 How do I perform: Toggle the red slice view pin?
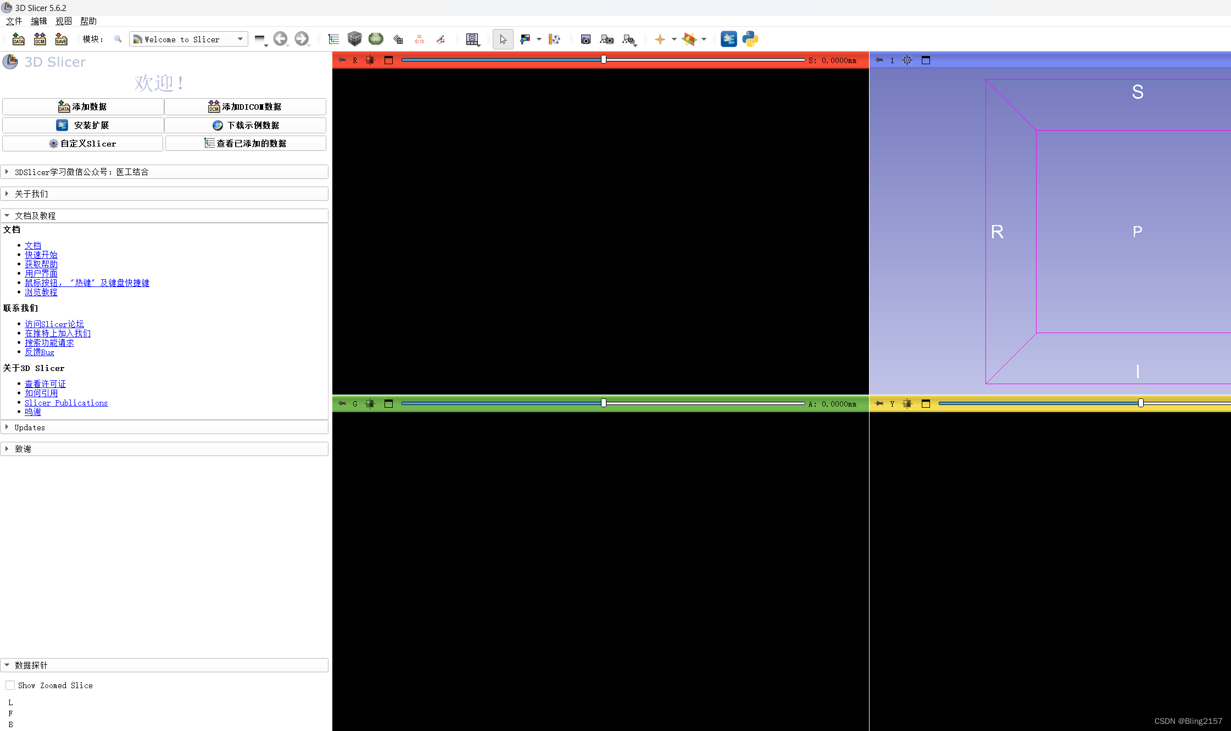[x=342, y=60]
